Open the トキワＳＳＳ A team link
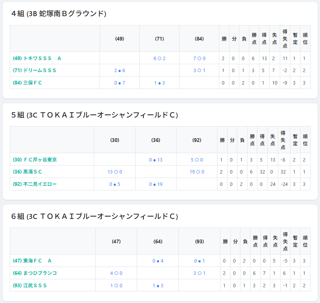Viewport: 320px width, 303px height. point(37,58)
